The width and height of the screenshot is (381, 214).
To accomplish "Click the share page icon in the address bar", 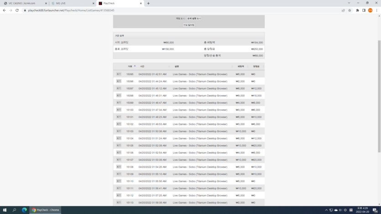I will pyautogui.click(x=343, y=10).
